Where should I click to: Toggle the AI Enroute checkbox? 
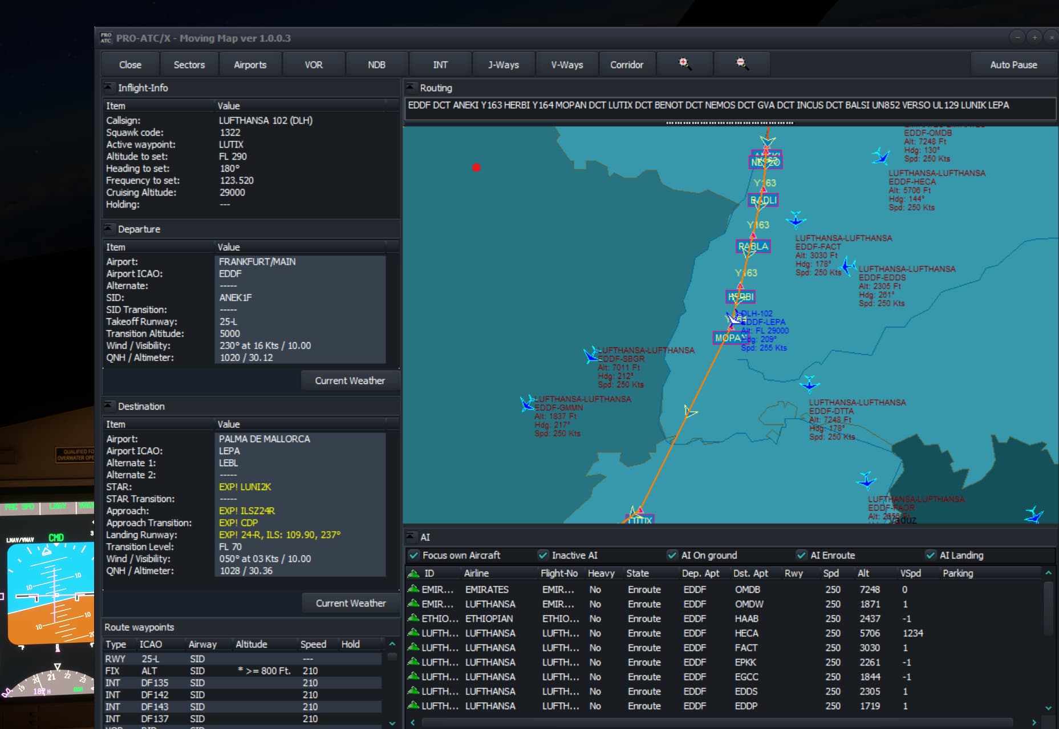point(801,554)
